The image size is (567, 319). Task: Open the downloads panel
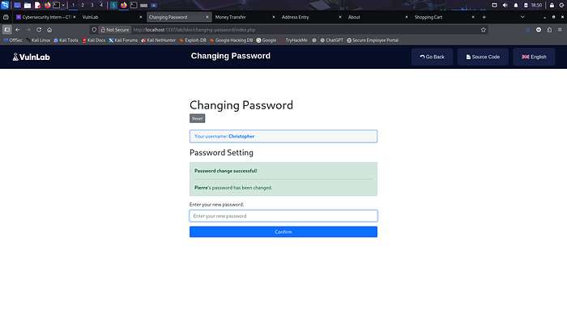tap(528, 30)
